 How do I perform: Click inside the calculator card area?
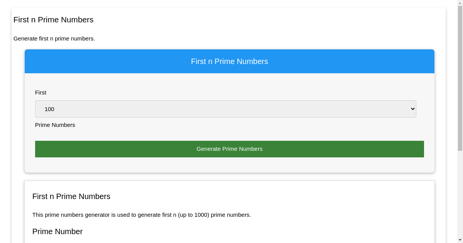pos(229,166)
